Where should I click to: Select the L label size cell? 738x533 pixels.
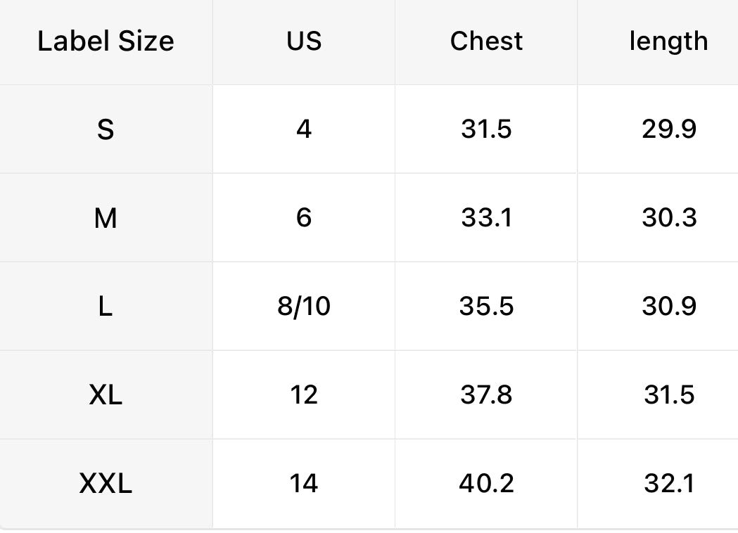click(x=106, y=307)
